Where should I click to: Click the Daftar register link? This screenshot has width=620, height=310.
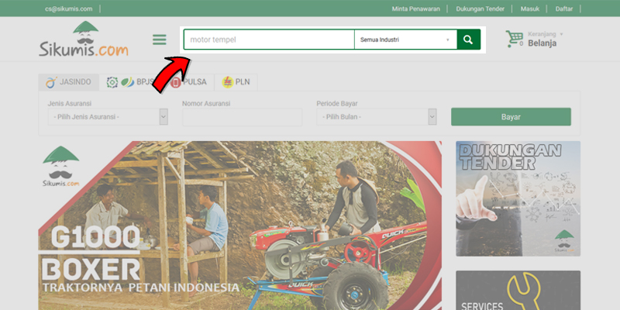(x=564, y=9)
